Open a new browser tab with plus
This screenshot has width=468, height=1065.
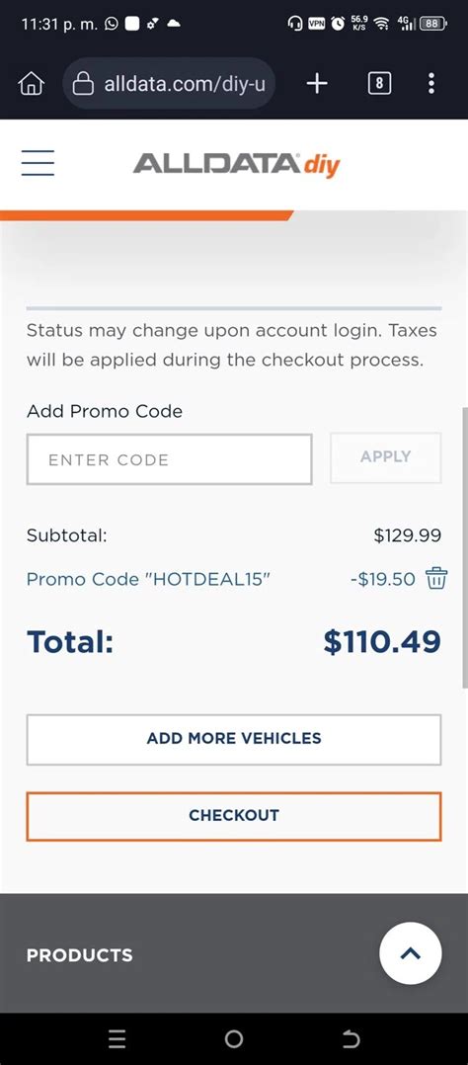point(317,84)
